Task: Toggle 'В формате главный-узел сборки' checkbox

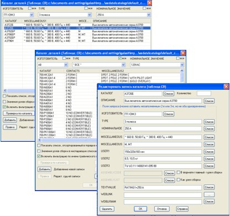Action: point(178,172)
